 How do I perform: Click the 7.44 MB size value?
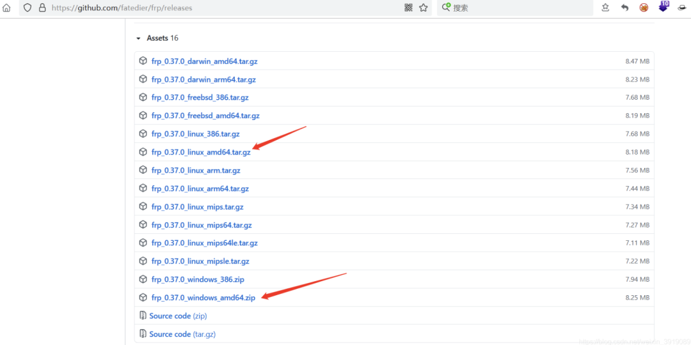click(x=637, y=188)
